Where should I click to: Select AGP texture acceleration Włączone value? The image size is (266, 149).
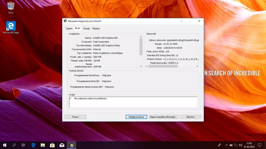(109, 87)
